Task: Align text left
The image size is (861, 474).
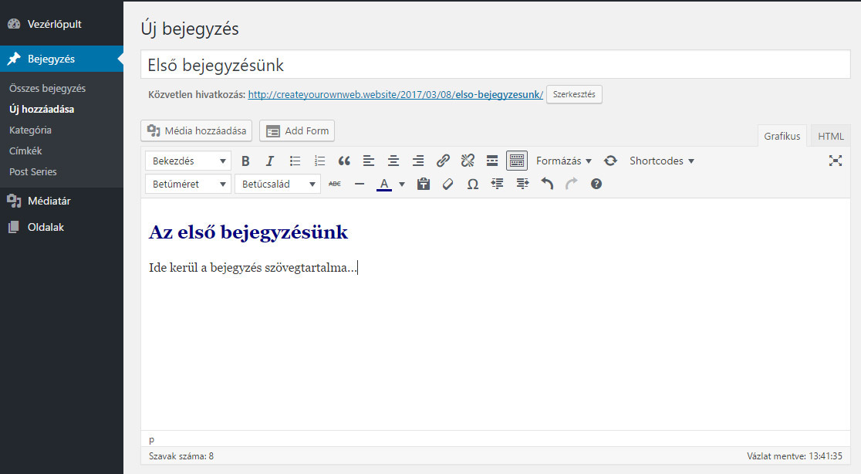Action: [x=369, y=161]
